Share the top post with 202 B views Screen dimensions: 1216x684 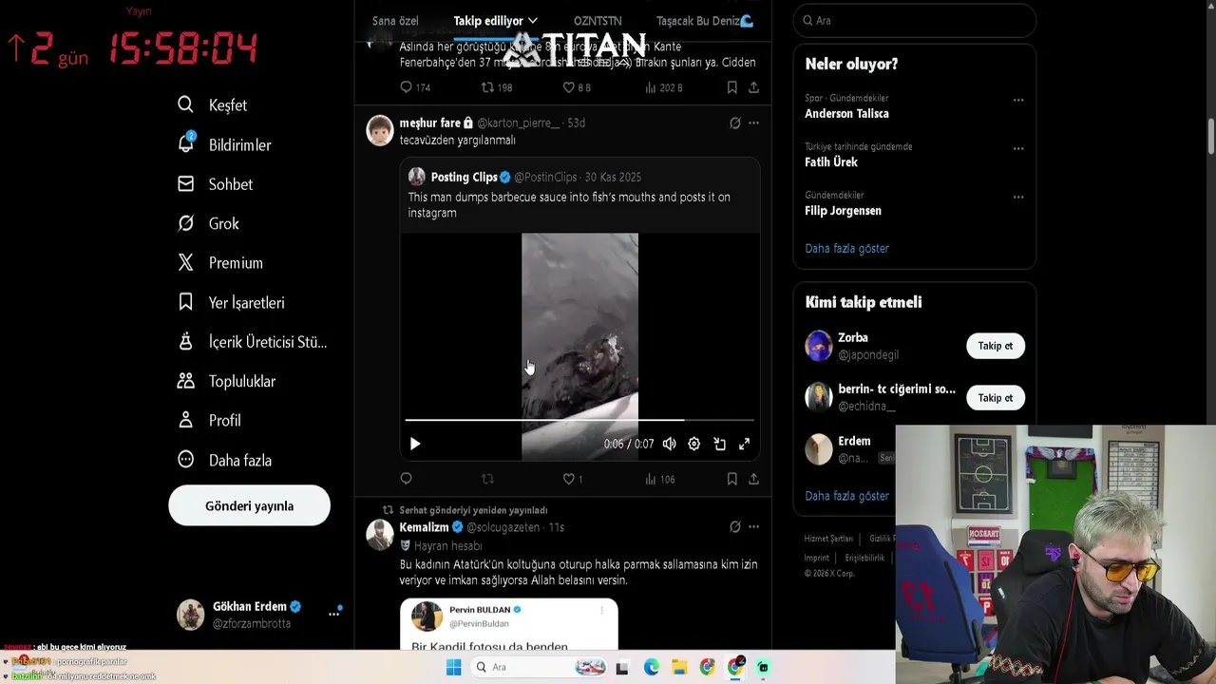tap(753, 87)
